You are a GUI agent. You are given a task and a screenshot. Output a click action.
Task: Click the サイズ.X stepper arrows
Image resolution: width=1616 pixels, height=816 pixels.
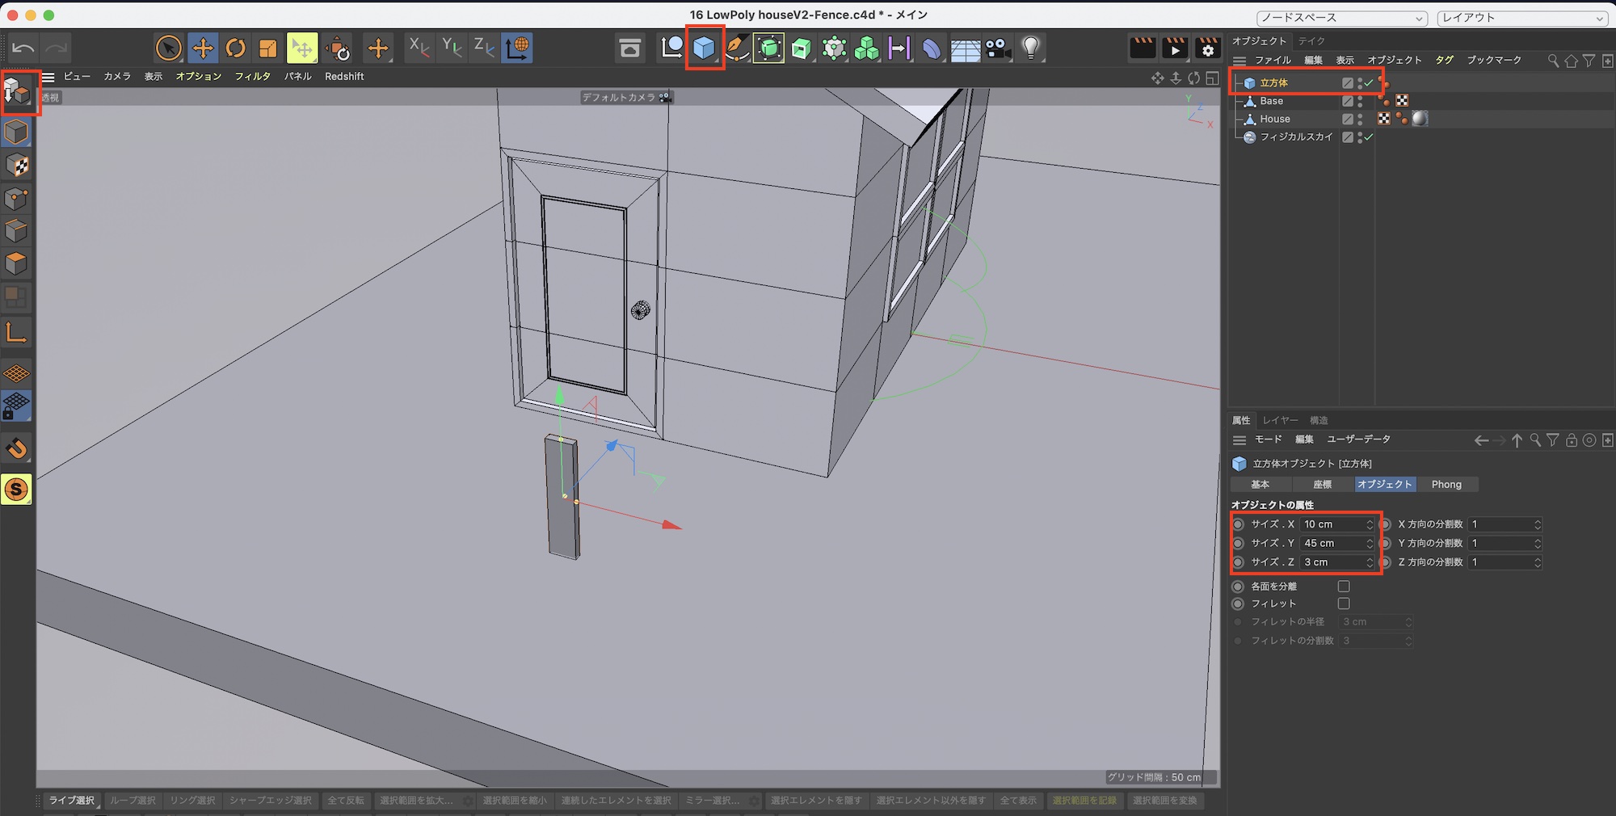(1370, 524)
